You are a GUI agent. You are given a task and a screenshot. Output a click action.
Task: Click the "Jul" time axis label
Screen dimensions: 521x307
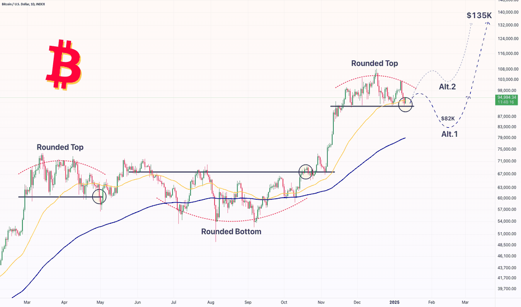pyautogui.click(x=173, y=303)
